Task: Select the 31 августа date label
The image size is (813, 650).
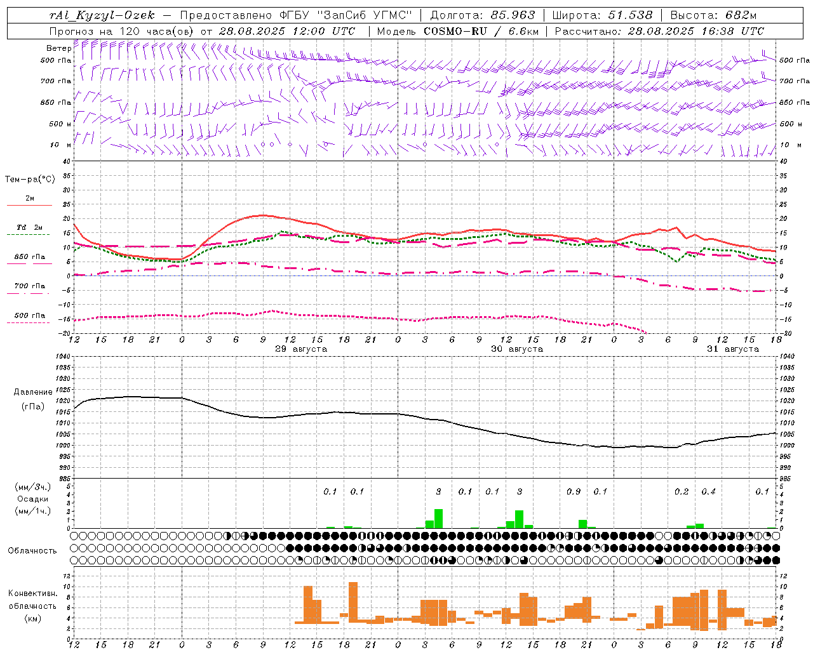Action: point(733,349)
